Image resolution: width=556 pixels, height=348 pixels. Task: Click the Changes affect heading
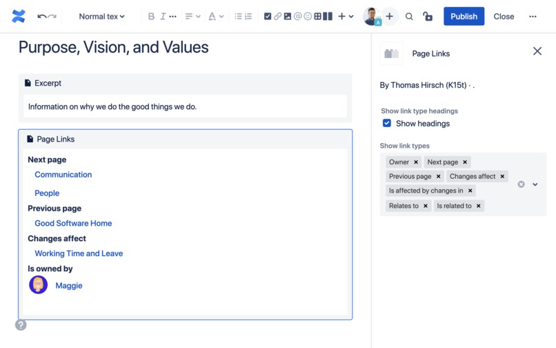pyautogui.click(x=57, y=239)
